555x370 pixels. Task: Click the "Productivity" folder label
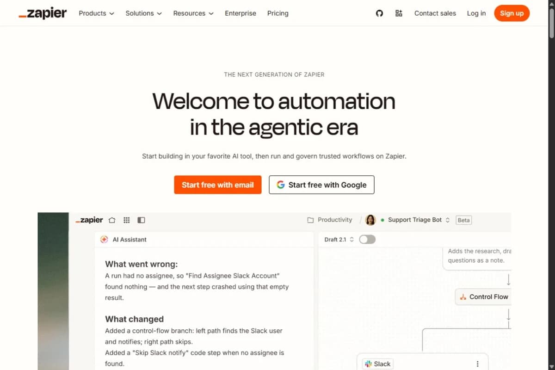[335, 220]
